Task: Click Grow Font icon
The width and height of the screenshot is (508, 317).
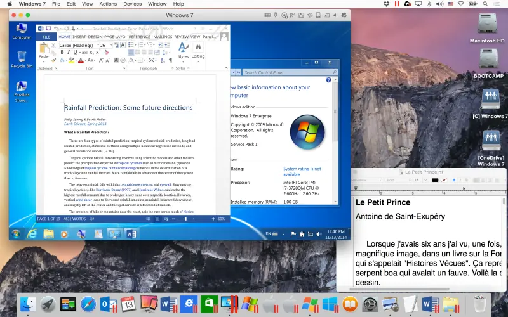Action: click(x=101, y=60)
